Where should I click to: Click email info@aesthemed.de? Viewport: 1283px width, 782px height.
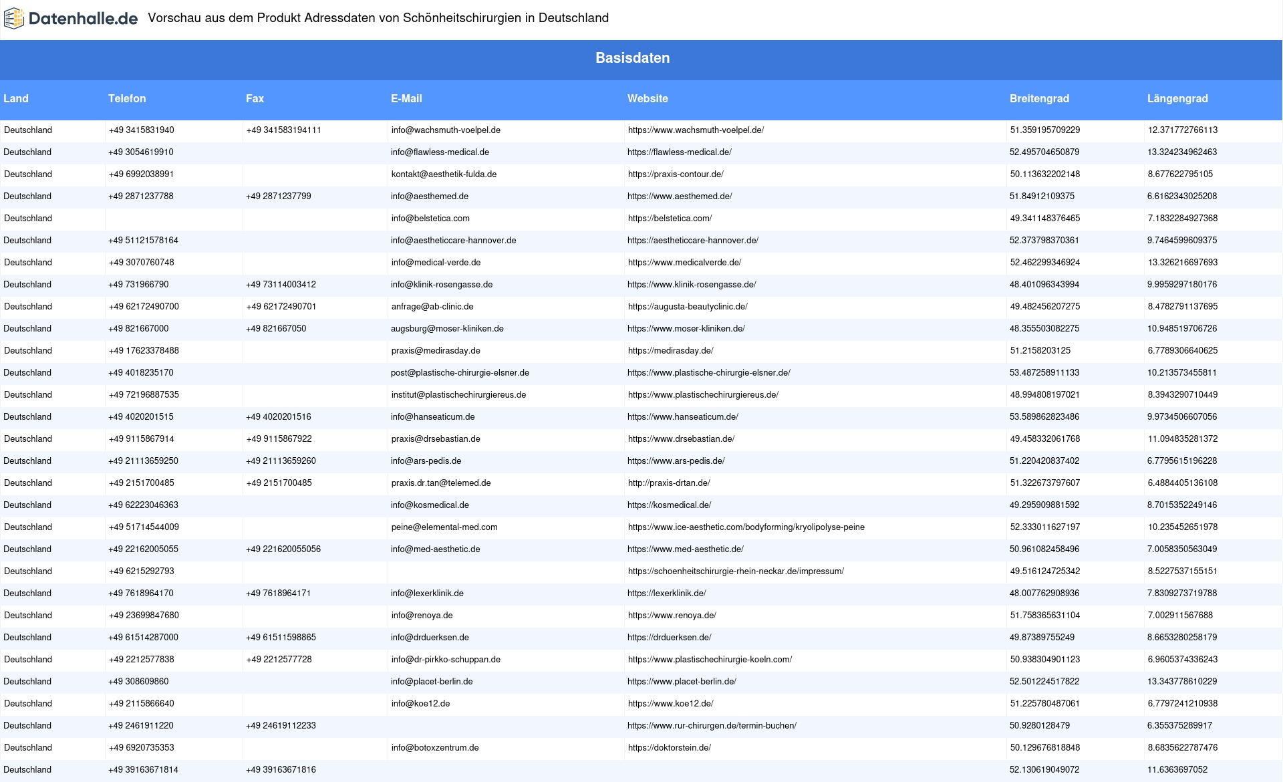point(430,197)
